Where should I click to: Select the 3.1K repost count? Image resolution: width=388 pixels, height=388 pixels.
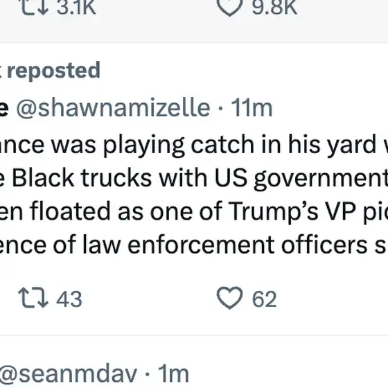(76, 8)
